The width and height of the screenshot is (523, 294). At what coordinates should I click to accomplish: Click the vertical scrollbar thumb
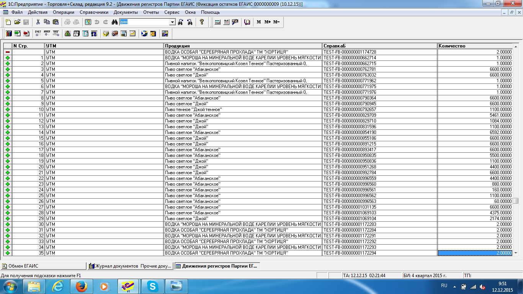tap(516, 201)
